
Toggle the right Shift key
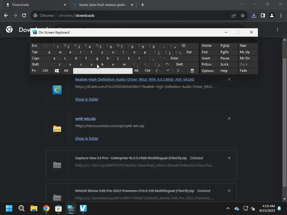click(x=186, y=64)
